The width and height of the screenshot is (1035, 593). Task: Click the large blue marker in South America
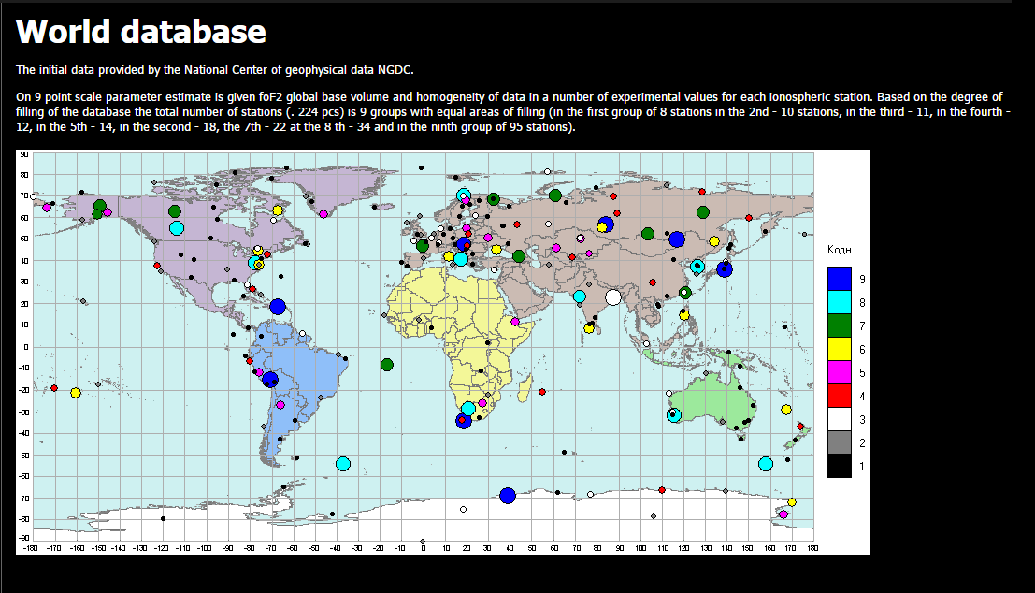(270, 380)
